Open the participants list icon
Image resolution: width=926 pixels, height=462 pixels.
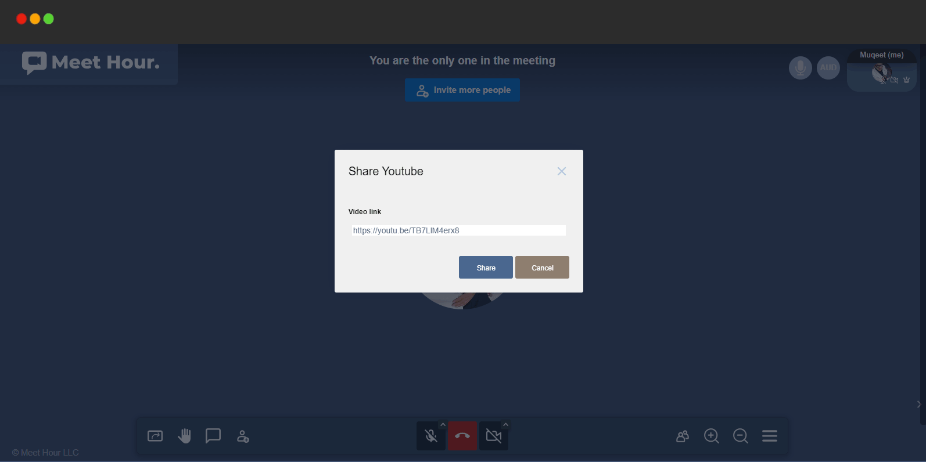click(x=683, y=436)
